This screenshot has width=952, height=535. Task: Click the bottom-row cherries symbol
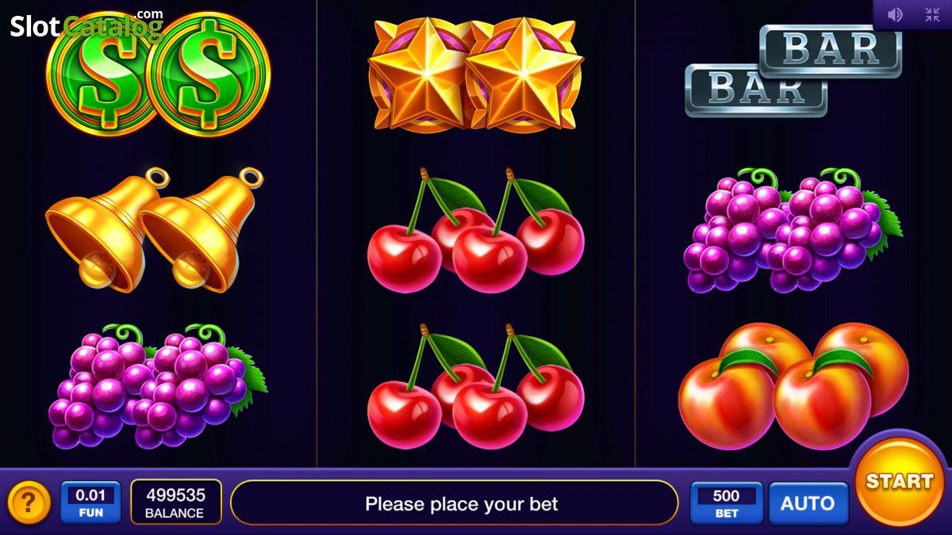(x=476, y=387)
